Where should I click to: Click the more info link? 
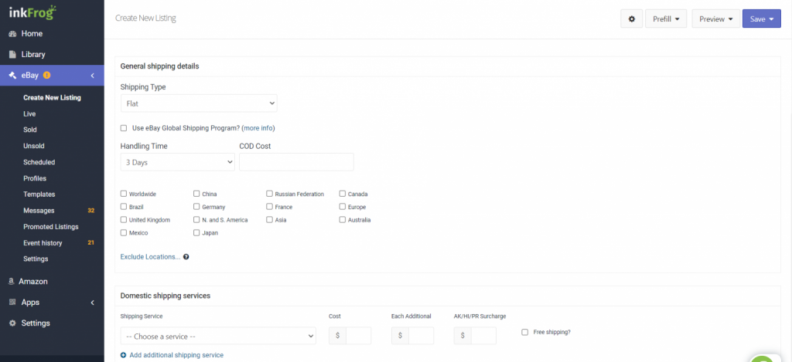click(x=258, y=128)
